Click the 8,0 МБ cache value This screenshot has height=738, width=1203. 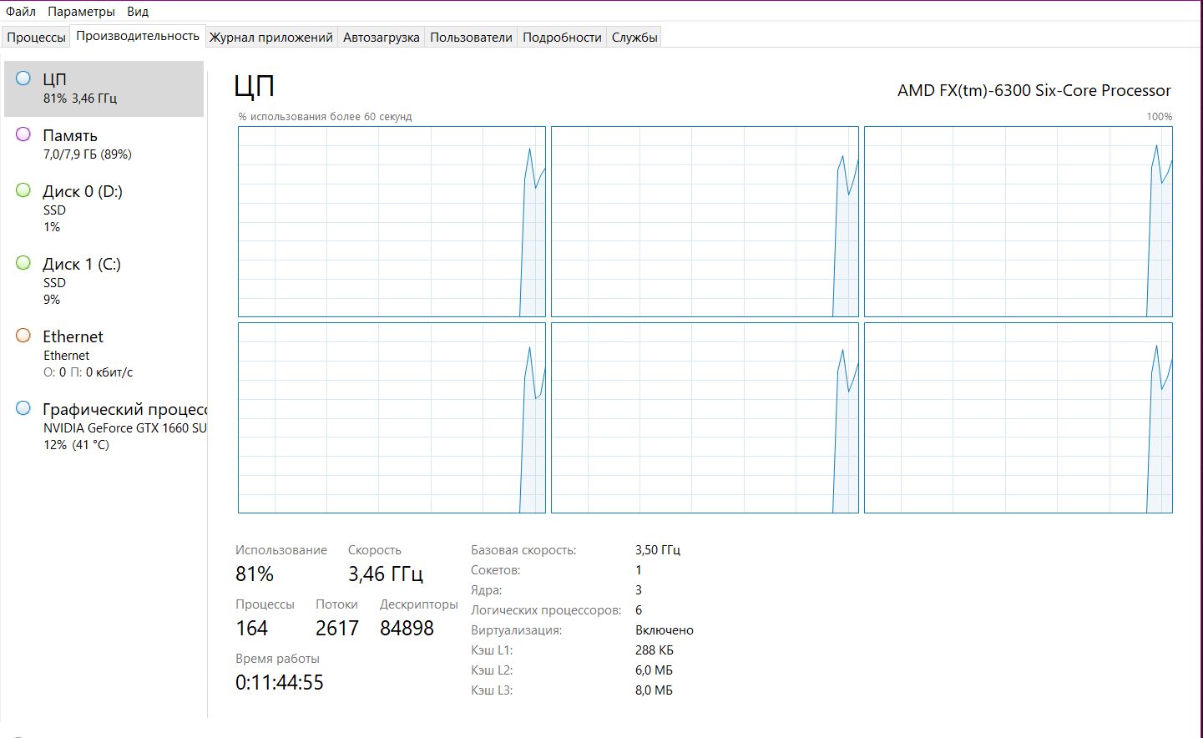tap(654, 690)
